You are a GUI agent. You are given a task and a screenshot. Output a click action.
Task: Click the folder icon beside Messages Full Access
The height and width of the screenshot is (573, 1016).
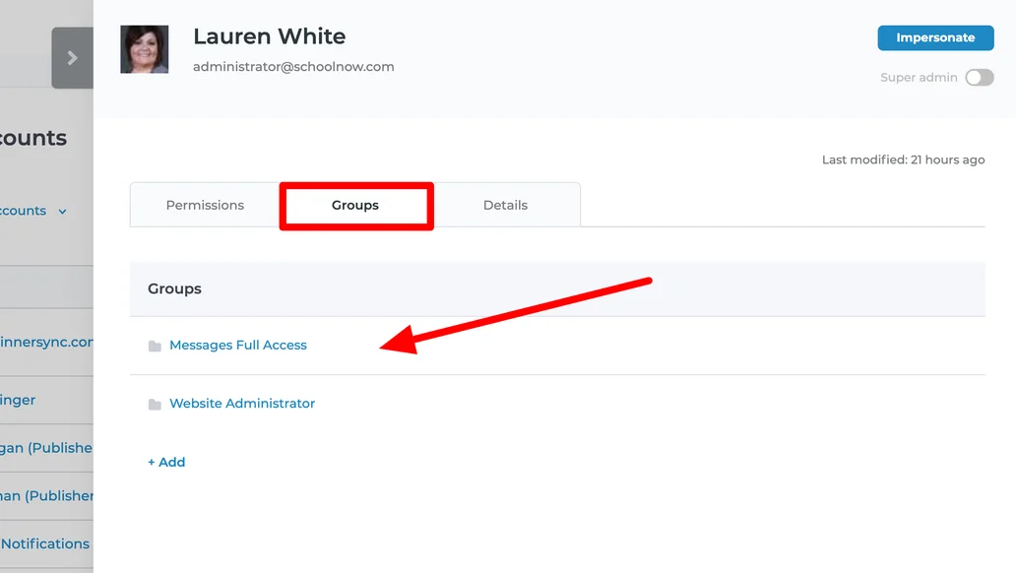point(155,346)
